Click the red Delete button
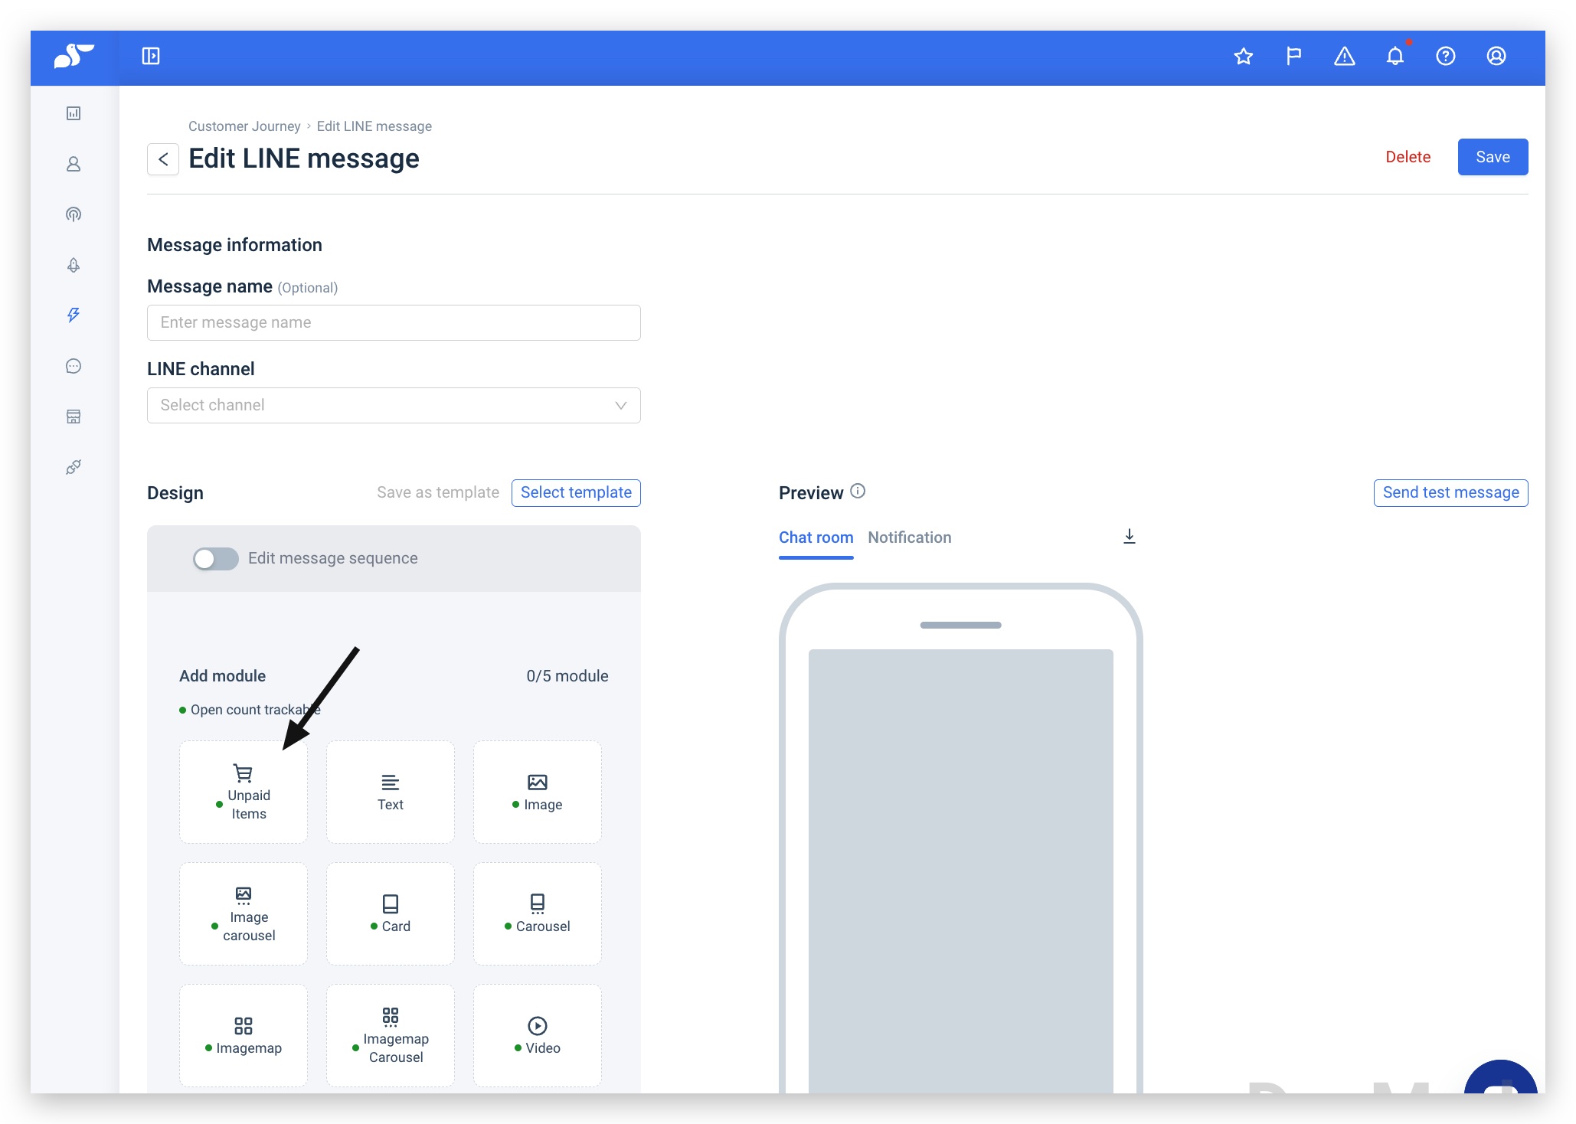Screen dimensions: 1576x1124 pyautogui.click(x=1408, y=157)
